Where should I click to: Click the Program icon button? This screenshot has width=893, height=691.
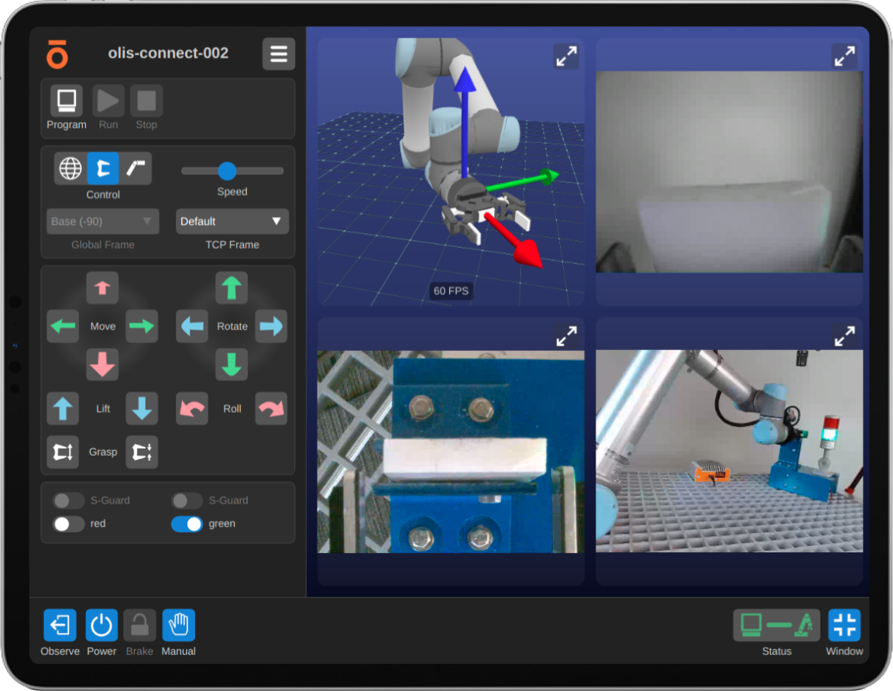point(67,101)
